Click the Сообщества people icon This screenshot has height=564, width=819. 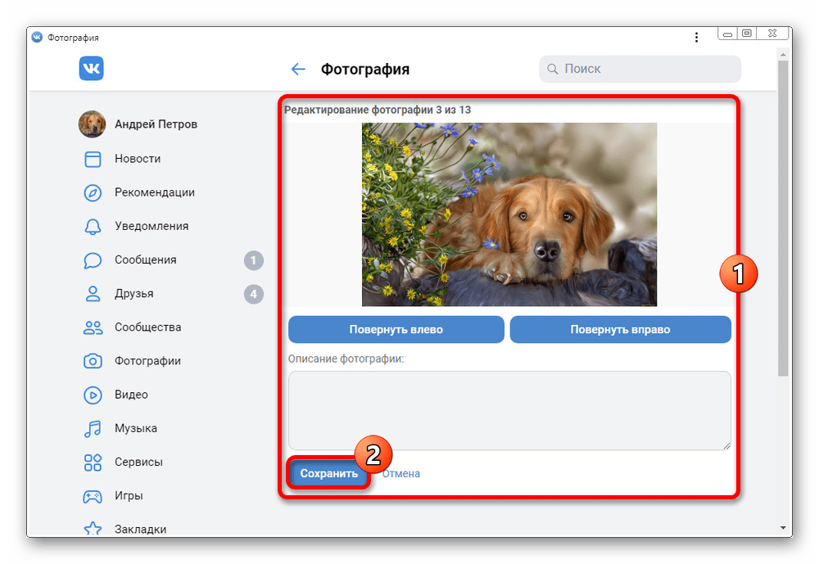93,327
